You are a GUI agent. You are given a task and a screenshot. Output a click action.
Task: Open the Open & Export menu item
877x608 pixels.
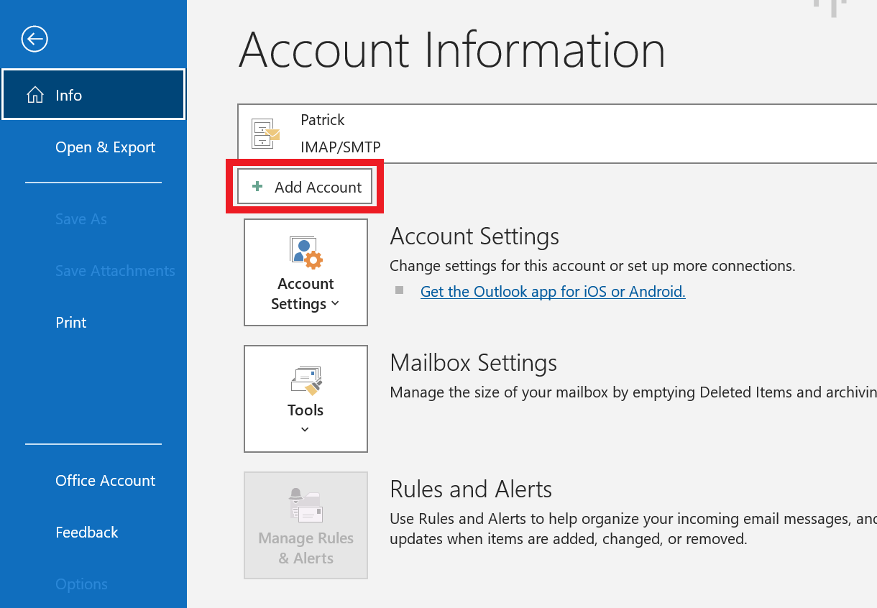pyautogui.click(x=105, y=147)
